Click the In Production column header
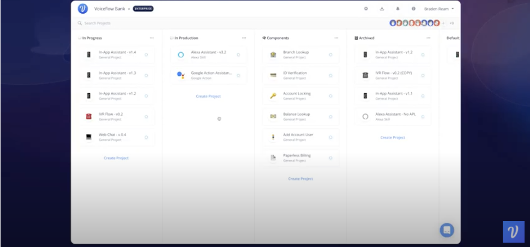 186,38
